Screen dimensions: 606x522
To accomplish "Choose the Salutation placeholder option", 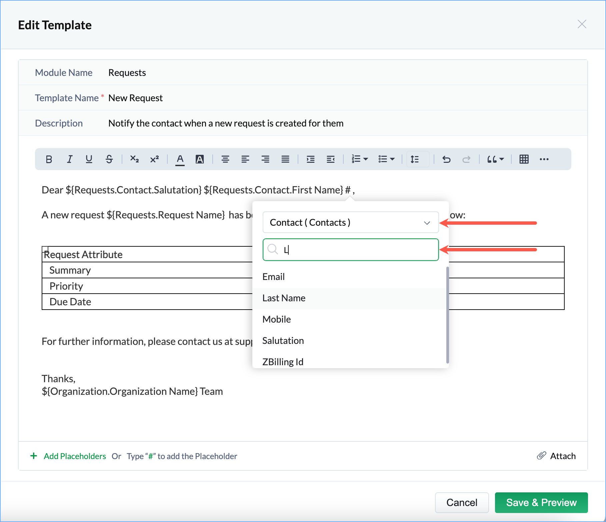I will (x=283, y=341).
